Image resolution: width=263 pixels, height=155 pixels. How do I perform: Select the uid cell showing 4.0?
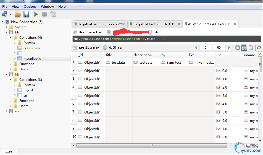(229, 104)
